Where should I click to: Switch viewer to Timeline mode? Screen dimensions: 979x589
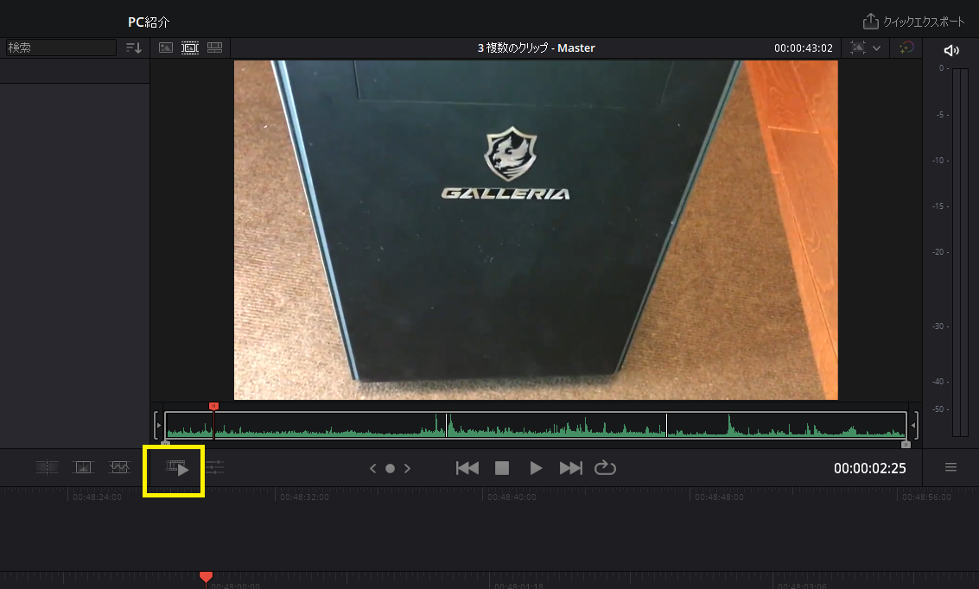[215, 47]
